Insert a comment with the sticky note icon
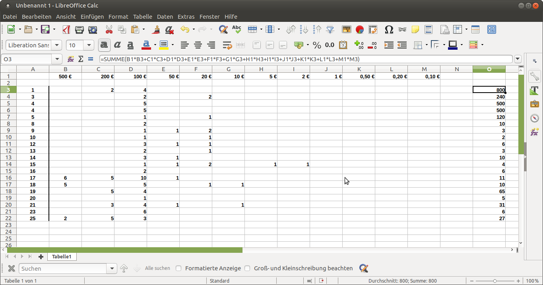This screenshot has width=543, height=285. pyautogui.click(x=415, y=29)
